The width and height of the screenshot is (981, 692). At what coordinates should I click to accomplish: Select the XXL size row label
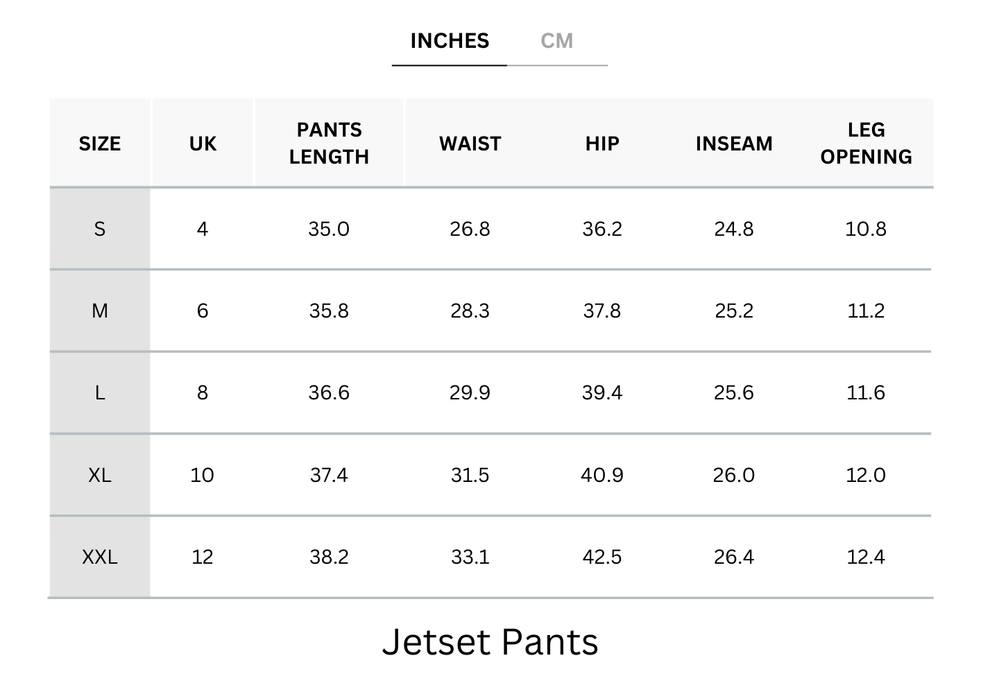(100, 557)
